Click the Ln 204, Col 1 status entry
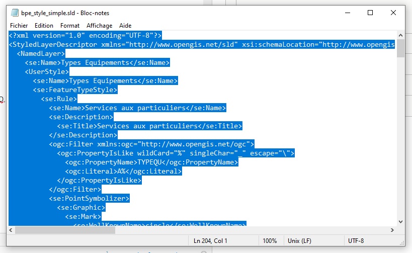This screenshot has height=253, width=412. tap(210, 240)
